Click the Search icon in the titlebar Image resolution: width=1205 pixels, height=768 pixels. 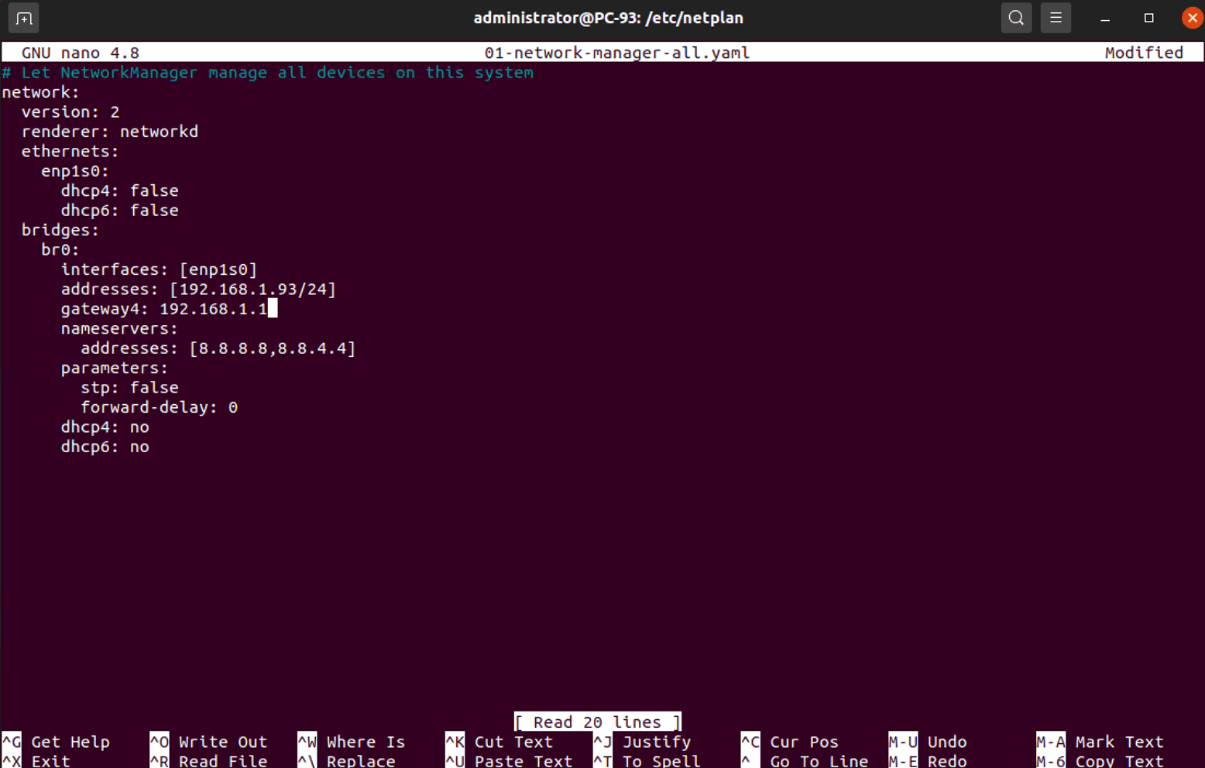1016,17
